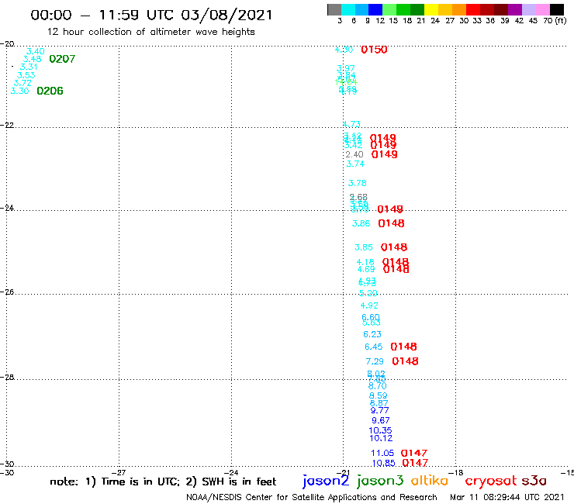Viewport: 574px width, 504px height.
Task: Click the 8.59 wave height value
Action: (x=379, y=395)
